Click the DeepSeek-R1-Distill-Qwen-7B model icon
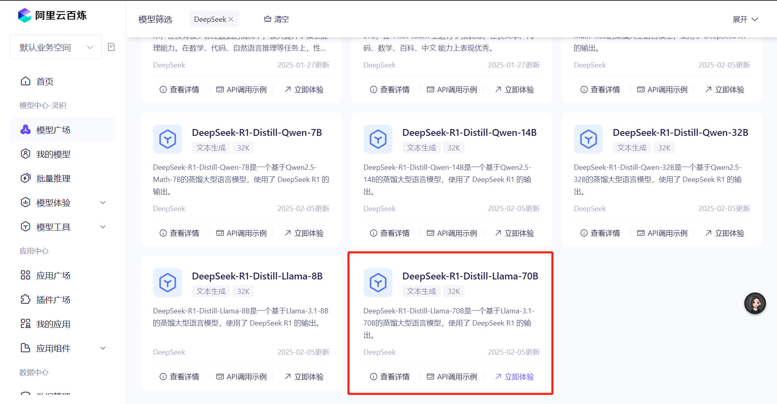Screen dimensions: 777x404 point(168,139)
